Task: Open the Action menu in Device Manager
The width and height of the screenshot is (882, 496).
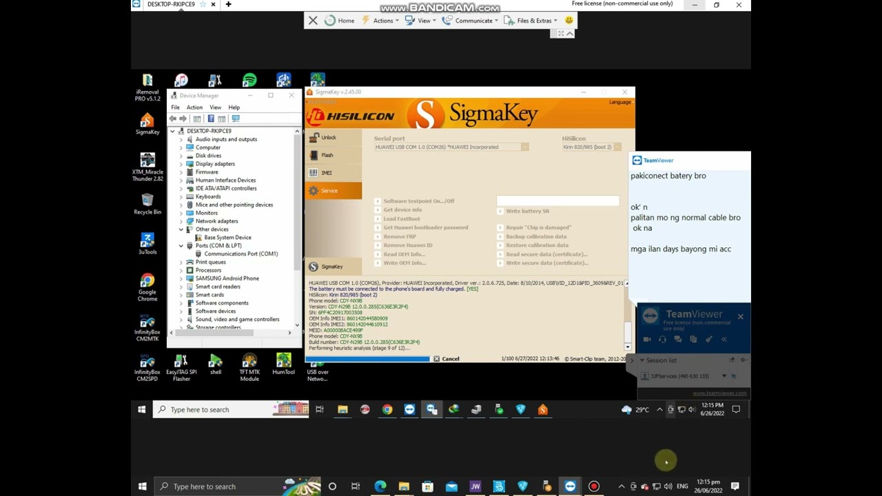Action: point(194,107)
